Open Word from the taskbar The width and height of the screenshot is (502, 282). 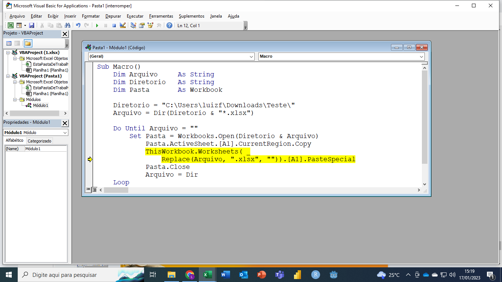225,275
